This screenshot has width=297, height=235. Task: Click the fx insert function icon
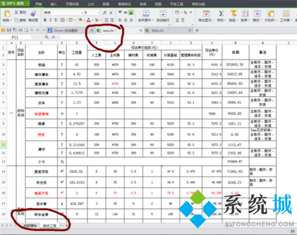click(53, 37)
